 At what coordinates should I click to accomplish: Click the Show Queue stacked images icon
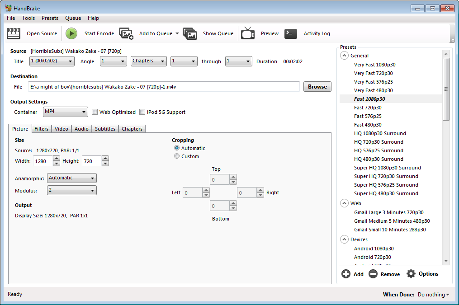(x=190, y=33)
